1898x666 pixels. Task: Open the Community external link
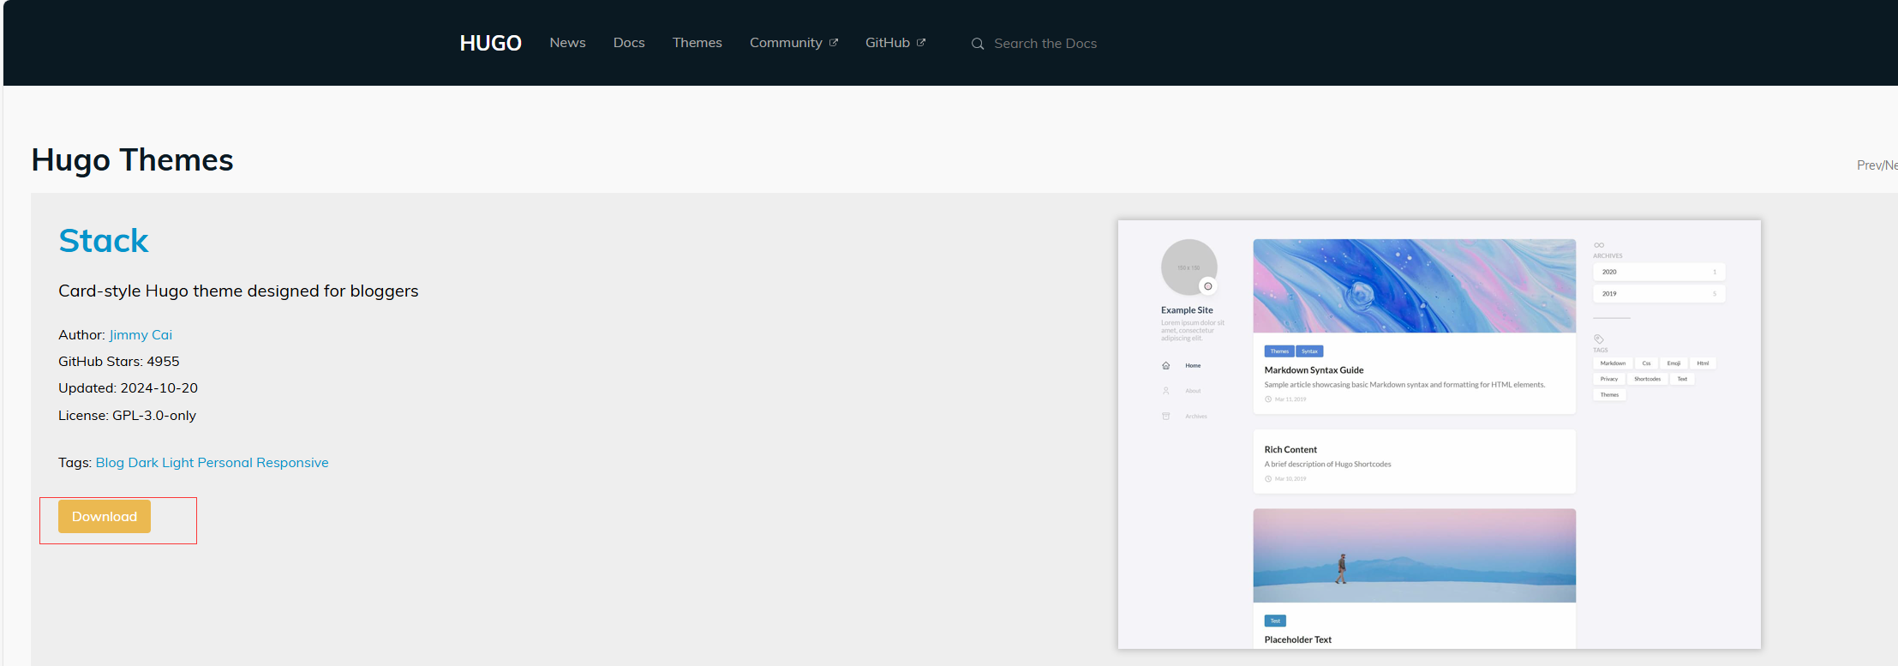click(786, 43)
